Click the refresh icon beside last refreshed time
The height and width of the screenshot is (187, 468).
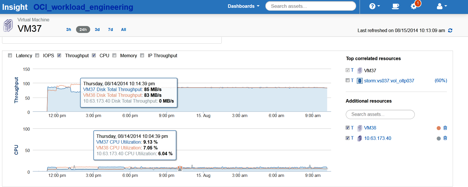click(x=450, y=30)
